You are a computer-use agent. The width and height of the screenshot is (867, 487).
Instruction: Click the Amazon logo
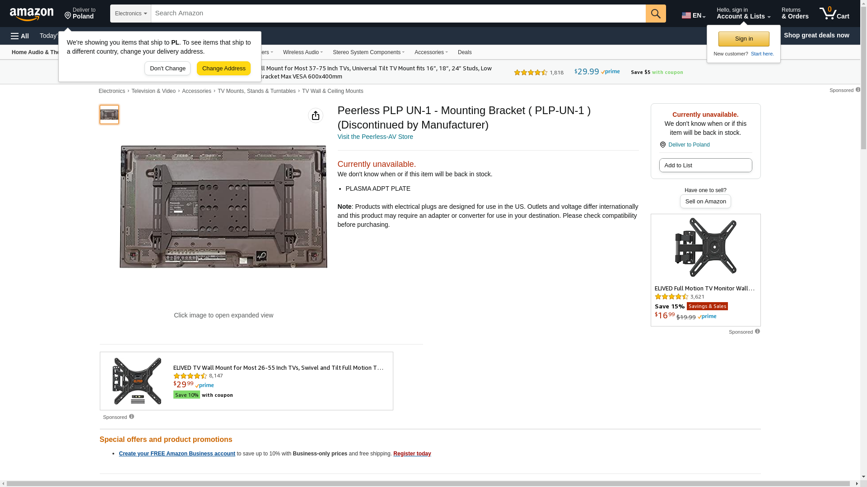click(x=32, y=14)
